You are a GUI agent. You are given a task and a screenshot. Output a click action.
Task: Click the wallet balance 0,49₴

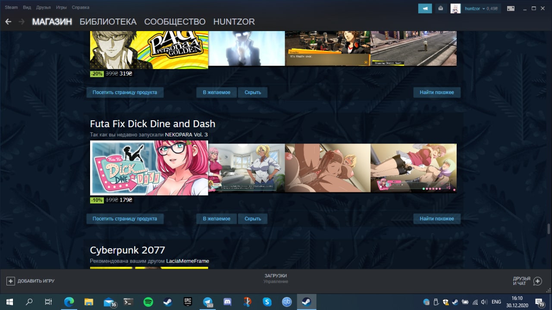pyautogui.click(x=492, y=8)
